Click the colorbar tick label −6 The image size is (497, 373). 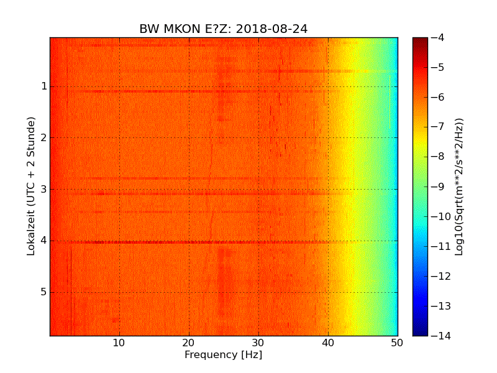437,97
